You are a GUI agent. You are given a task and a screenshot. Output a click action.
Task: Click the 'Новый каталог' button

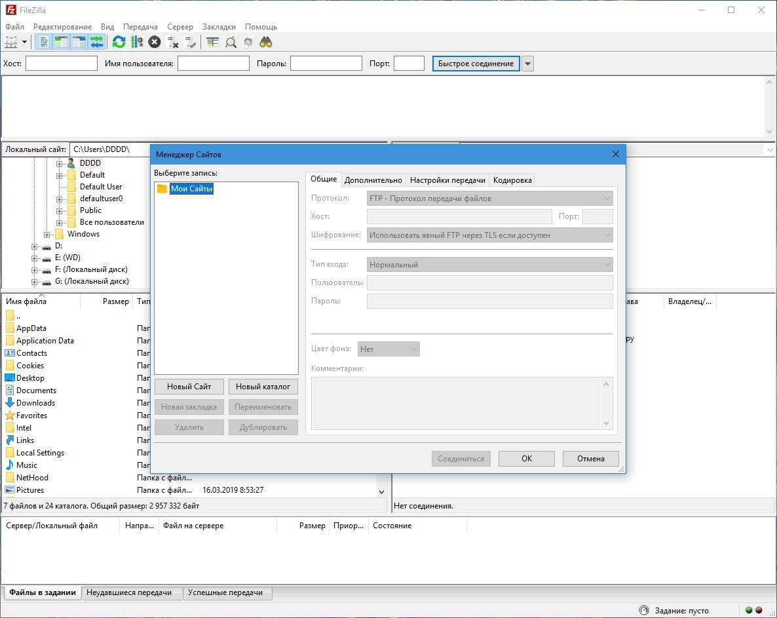263,387
